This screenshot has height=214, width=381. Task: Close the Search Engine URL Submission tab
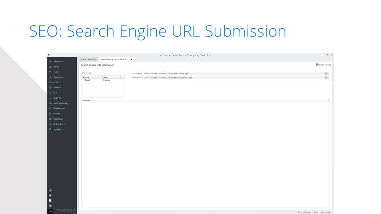[131, 59]
